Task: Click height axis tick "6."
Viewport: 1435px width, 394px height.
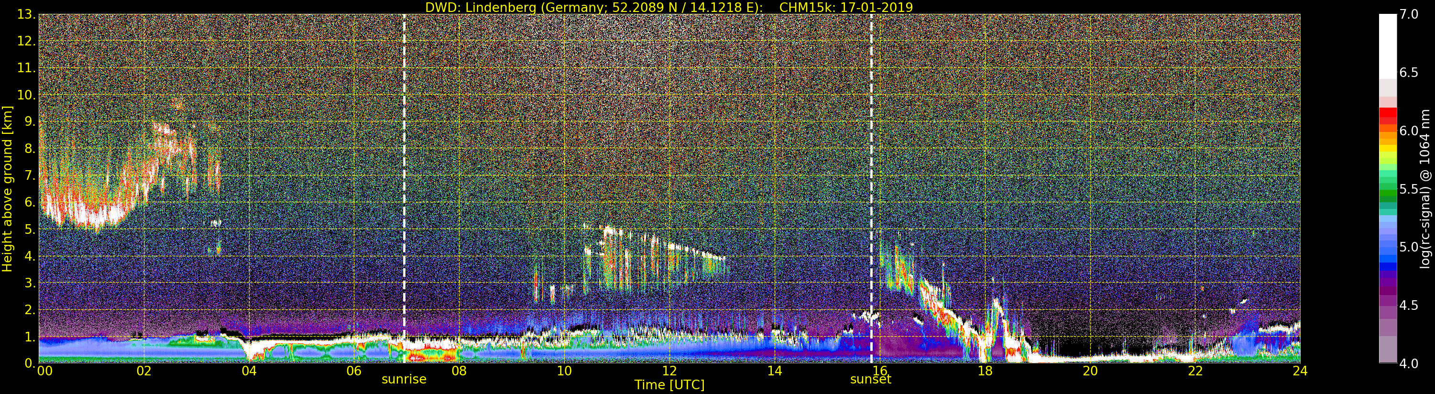Action: (x=30, y=202)
